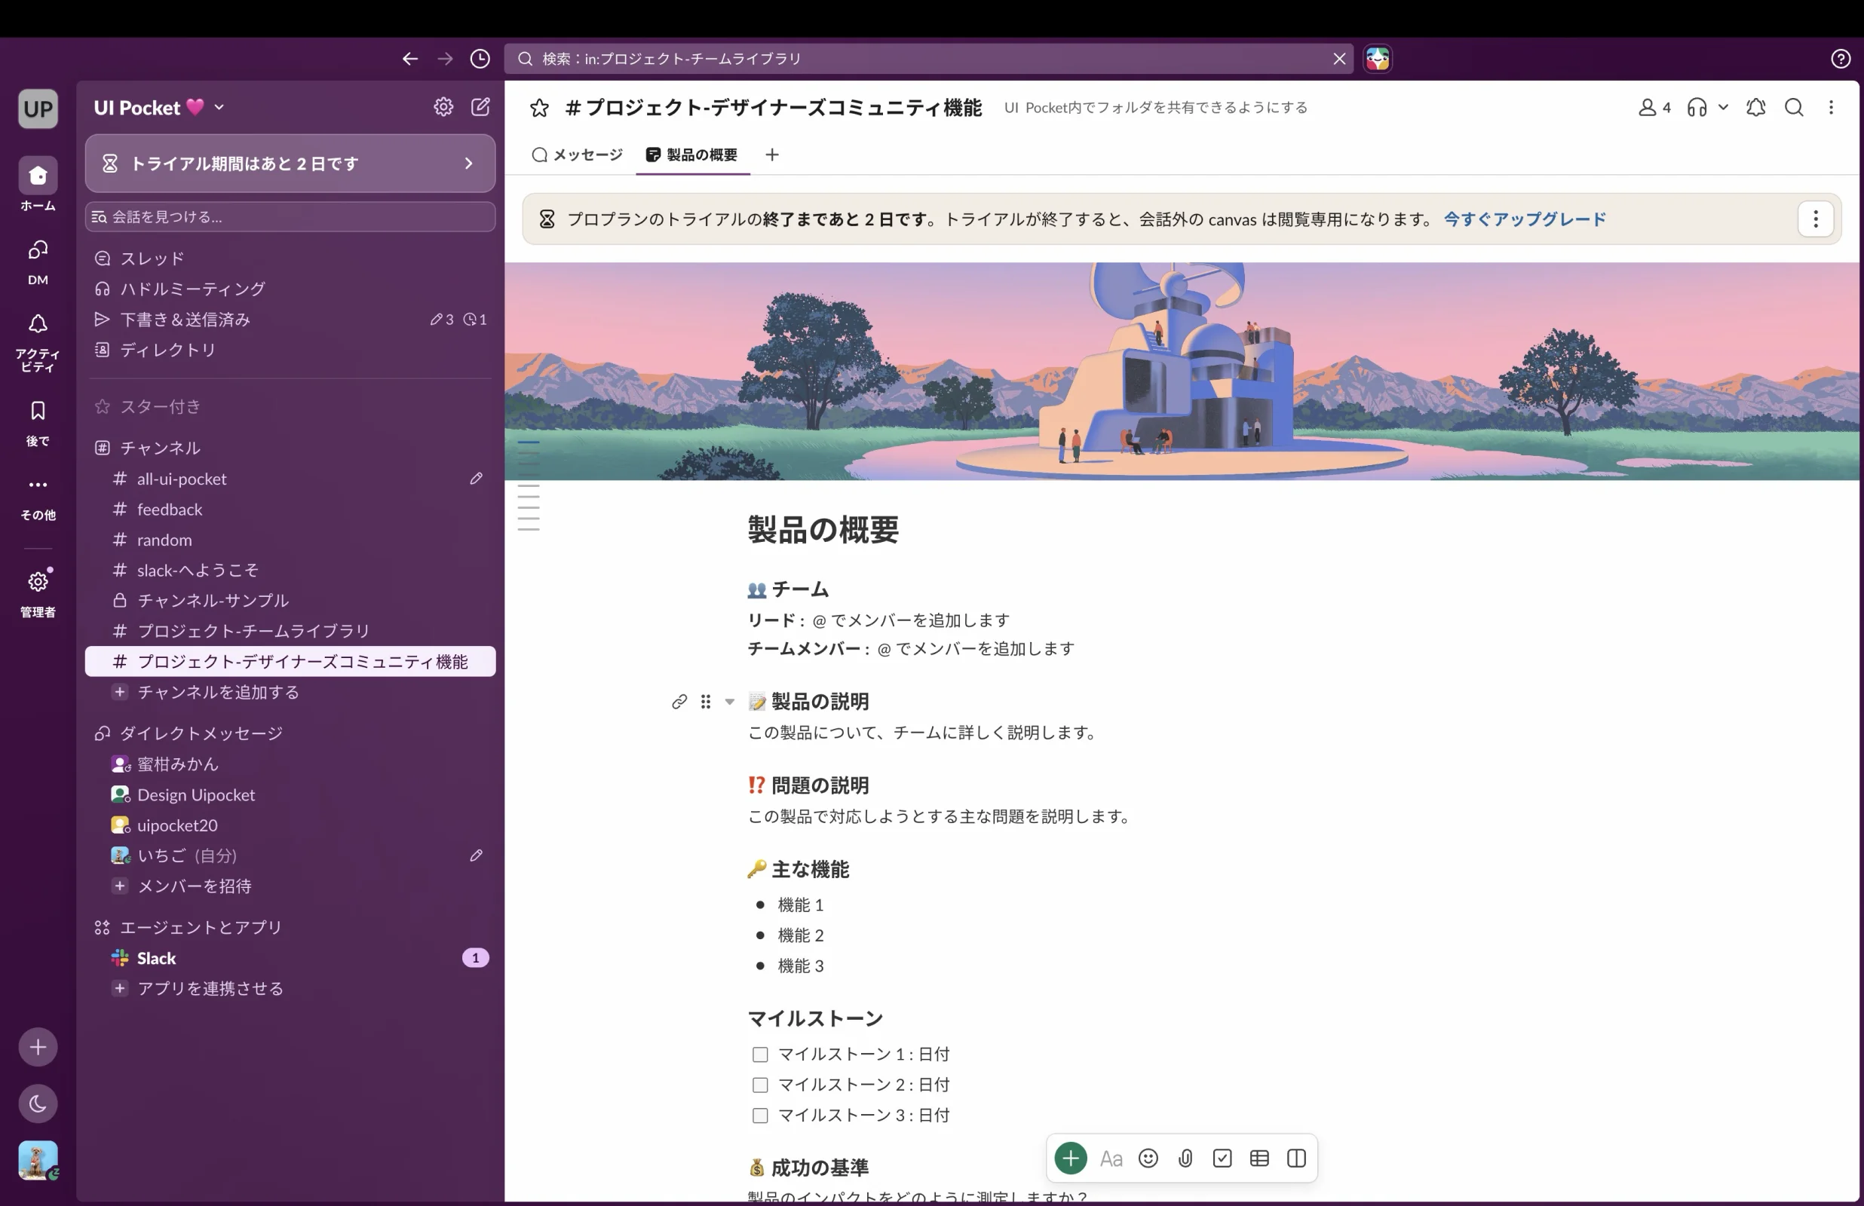1864x1206 pixels.
Task: Click create new plus button in rail
Action: pyautogui.click(x=38, y=1048)
